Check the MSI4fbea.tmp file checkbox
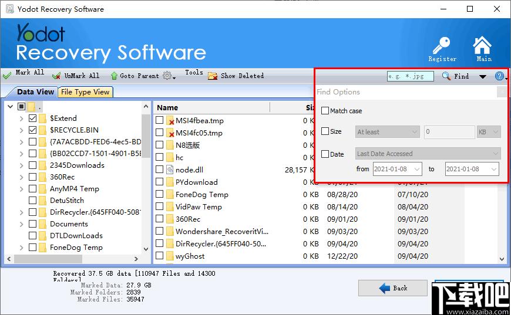Viewport: 511px width, 315px height. pos(159,120)
